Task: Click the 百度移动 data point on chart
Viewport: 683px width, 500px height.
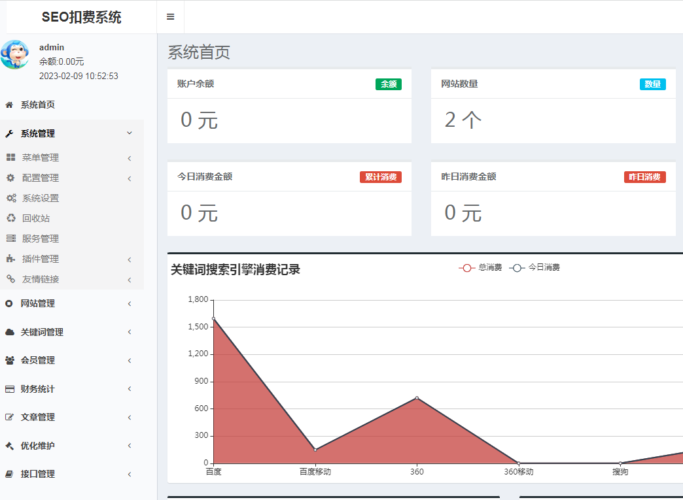Action: [315, 450]
